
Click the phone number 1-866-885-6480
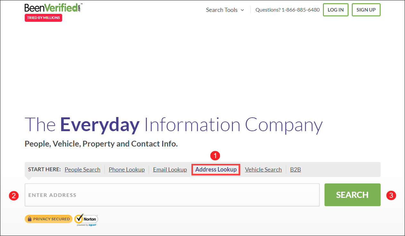tap(301, 10)
